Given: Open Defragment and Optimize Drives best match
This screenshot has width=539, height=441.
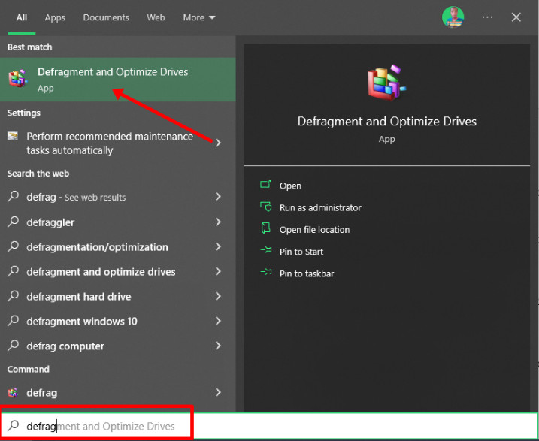Looking at the screenshot, I should pyautogui.click(x=117, y=80).
